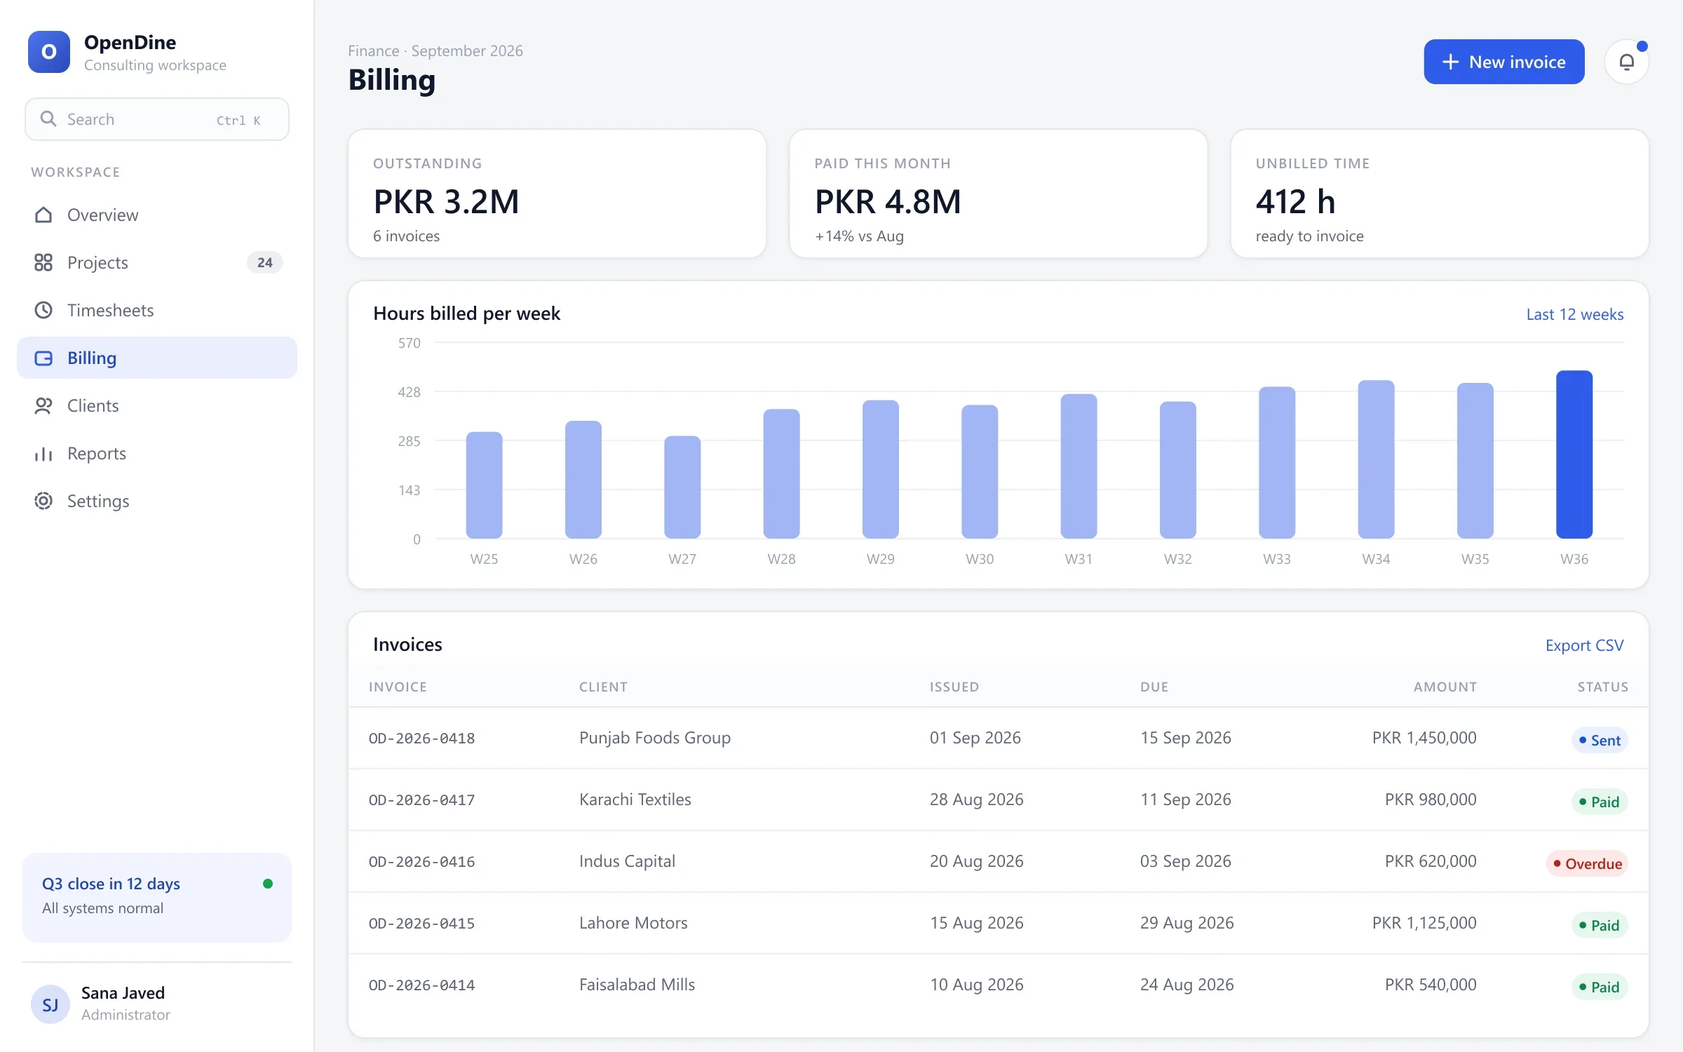Click the Billing wallet icon
The height and width of the screenshot is (1052, 1683).
coord(43,358)
